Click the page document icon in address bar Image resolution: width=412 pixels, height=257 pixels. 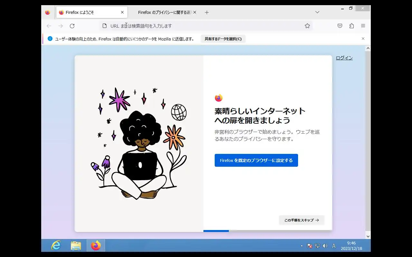[105, 26]
